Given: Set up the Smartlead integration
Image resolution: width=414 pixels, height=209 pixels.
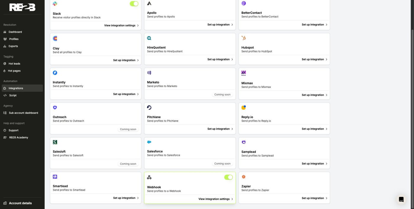Looking at the screenshot, I should 126,198.
